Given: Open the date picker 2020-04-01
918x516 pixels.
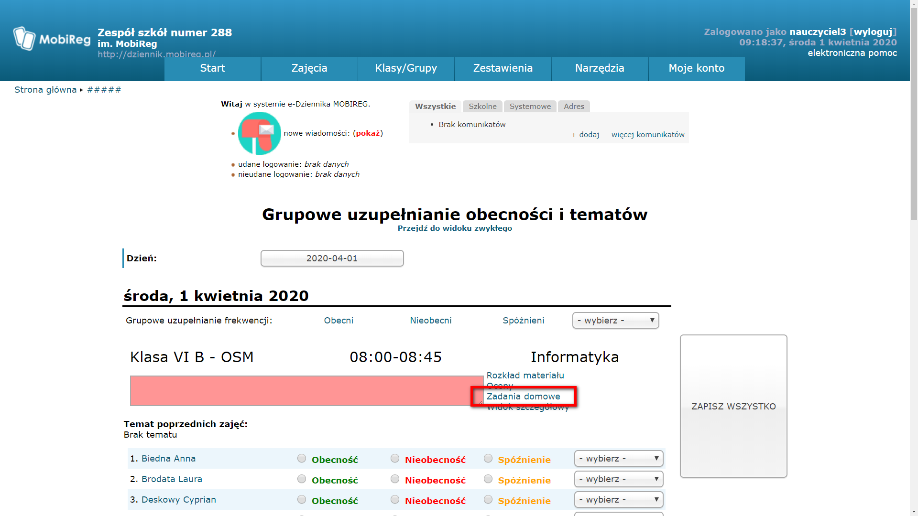Looking at the screenshot, I should 332,258.
